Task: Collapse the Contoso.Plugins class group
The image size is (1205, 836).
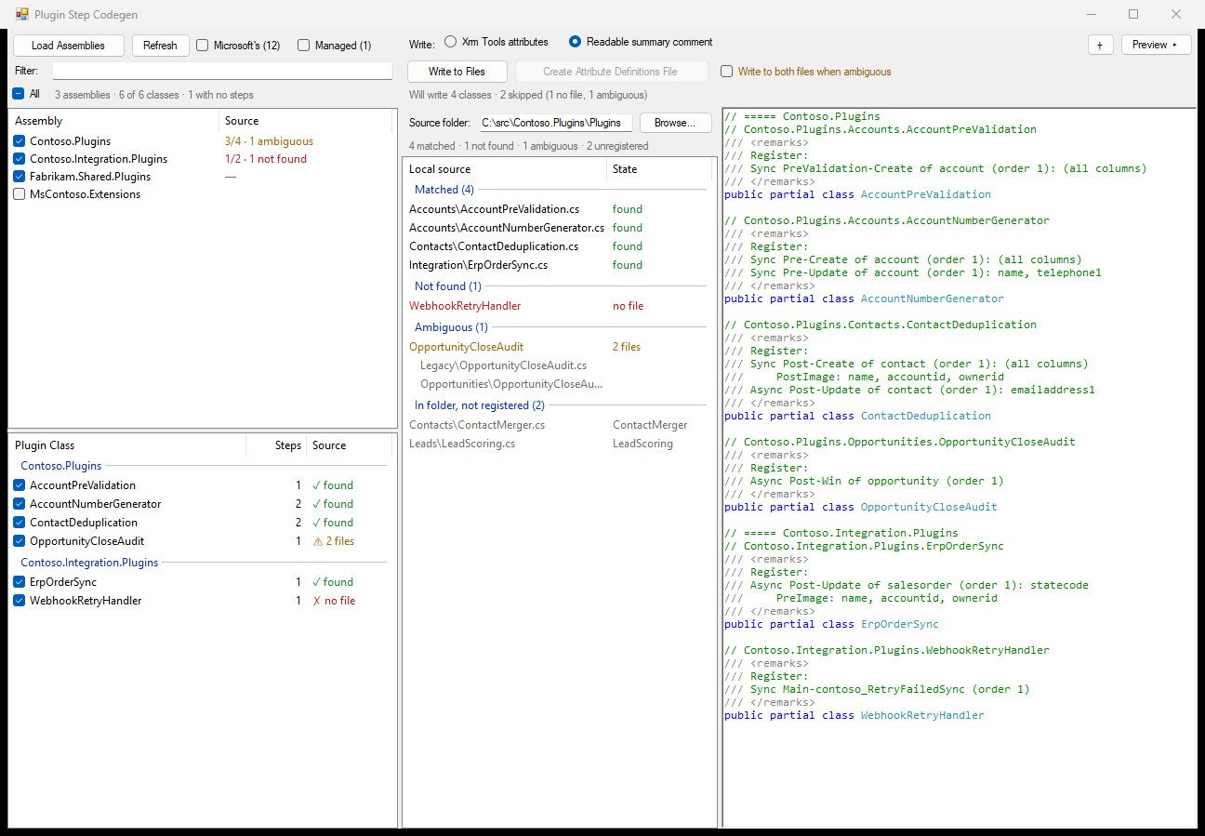Action: coord(61,466)
